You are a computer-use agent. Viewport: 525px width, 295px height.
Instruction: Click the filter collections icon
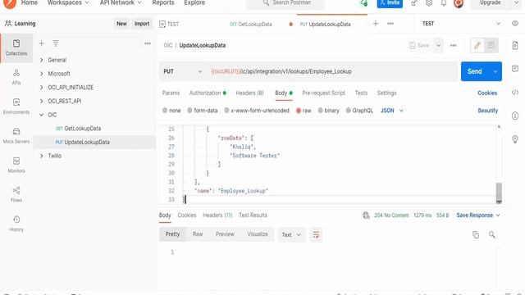56,43
